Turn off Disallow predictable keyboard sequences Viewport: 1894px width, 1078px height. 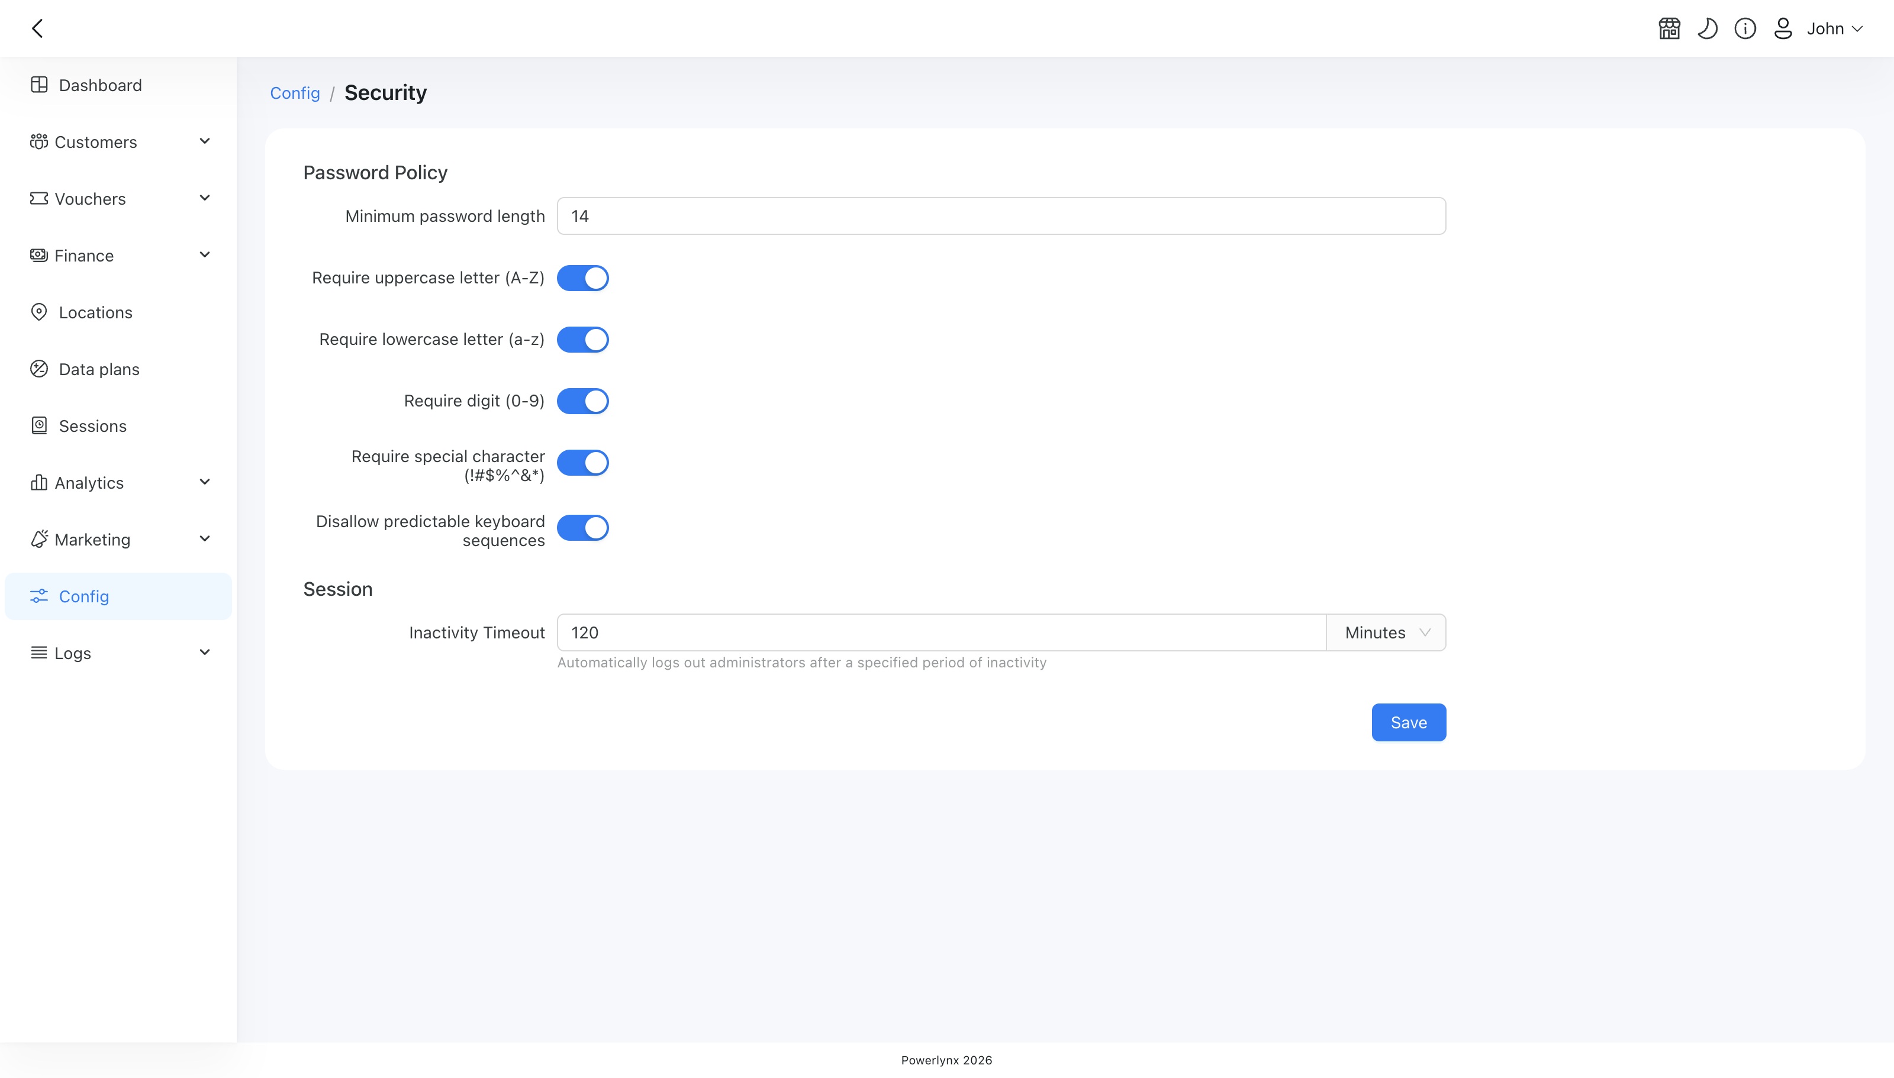(583, 528)
